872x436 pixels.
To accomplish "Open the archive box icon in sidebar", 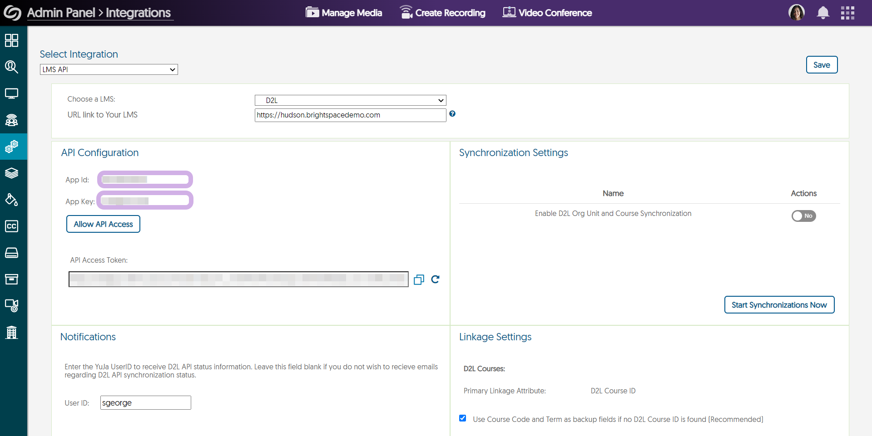I will 11,279.
